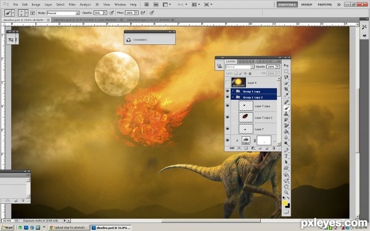Select the Quick Selection tool
Image resolution: width=370 pixels, height=231 pixels.
tap(286, 83)
